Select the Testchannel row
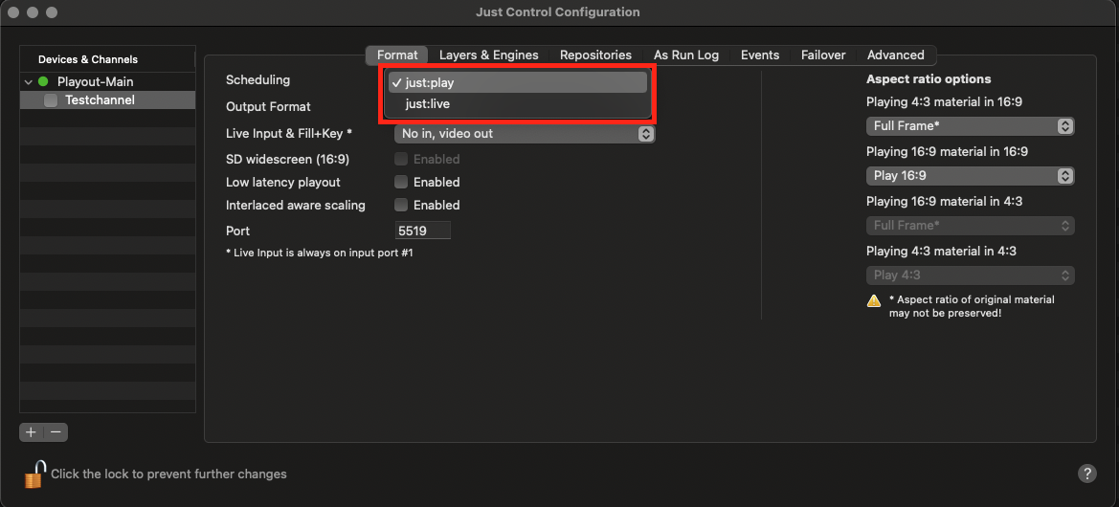 108,100
